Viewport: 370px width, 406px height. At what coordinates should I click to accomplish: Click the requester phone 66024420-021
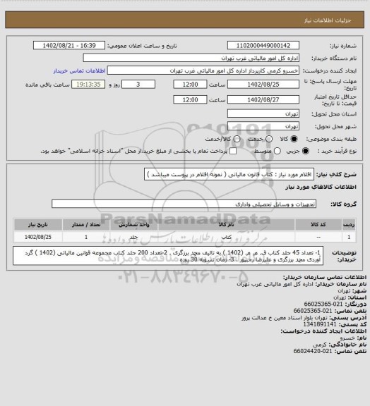coord(313,351)
